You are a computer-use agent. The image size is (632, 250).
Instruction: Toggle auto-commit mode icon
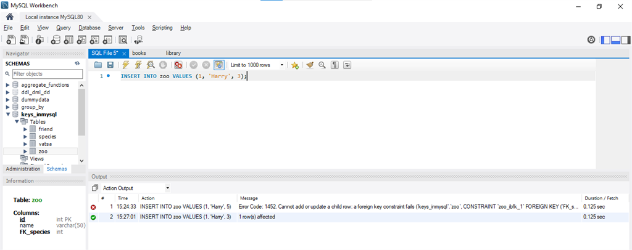point(219,65)
